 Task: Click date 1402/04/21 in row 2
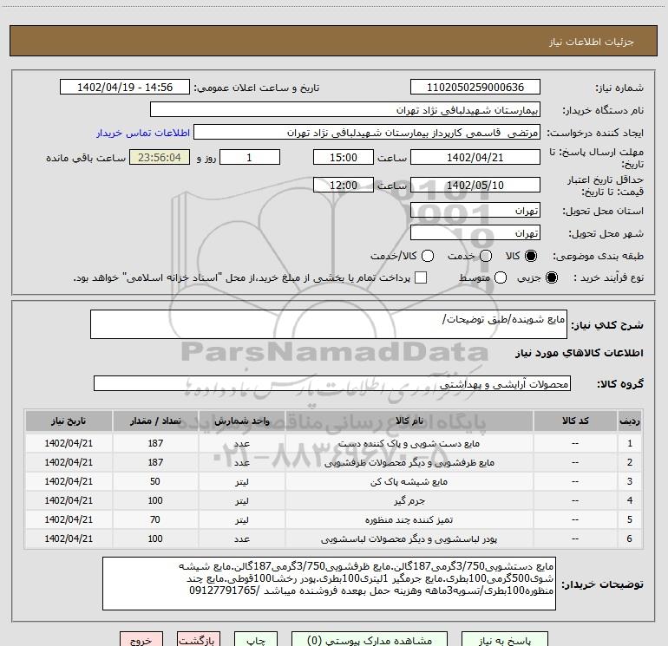(69, 462)
